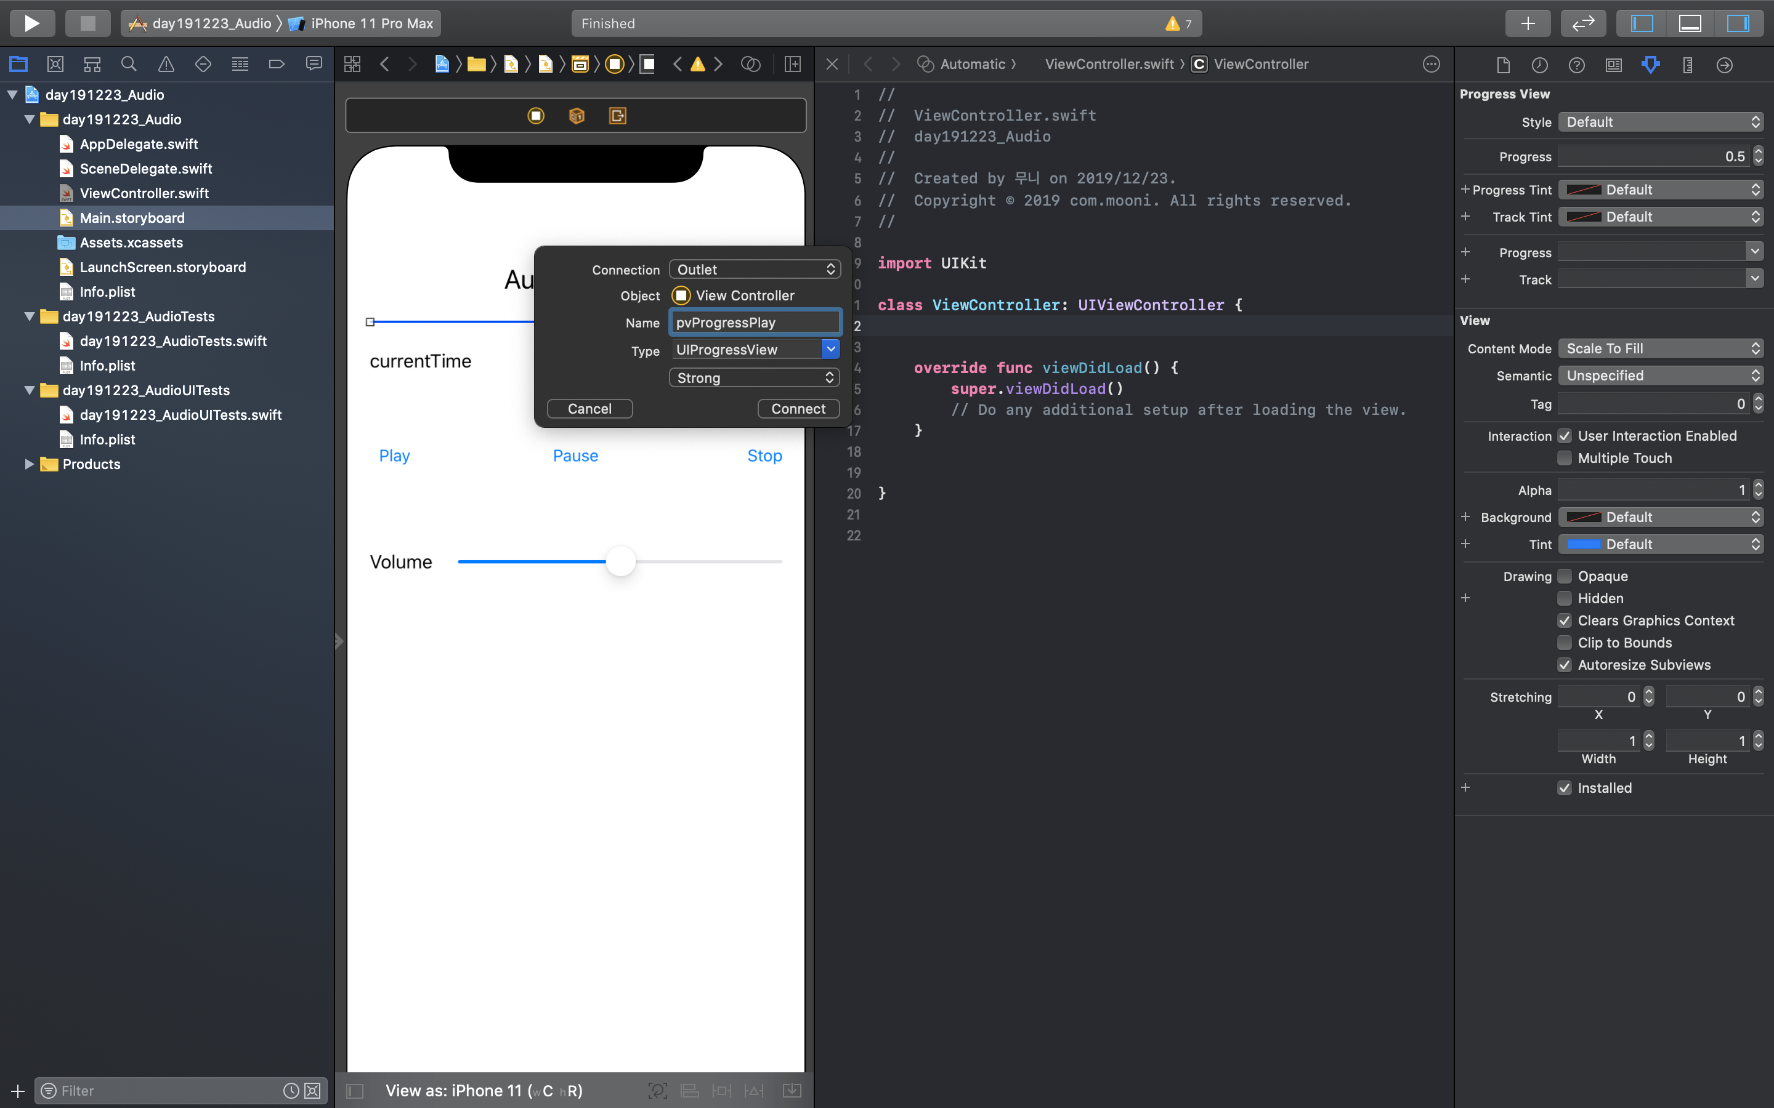
Task: Click the Connect button
Action: [798, 409]
